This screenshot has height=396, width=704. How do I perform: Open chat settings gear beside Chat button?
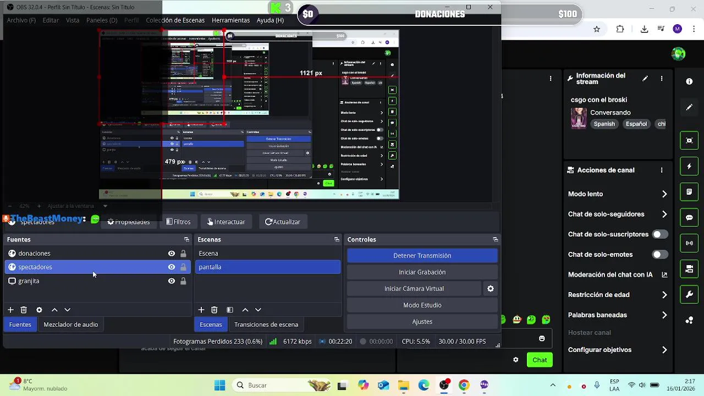(x=515, y=360)
